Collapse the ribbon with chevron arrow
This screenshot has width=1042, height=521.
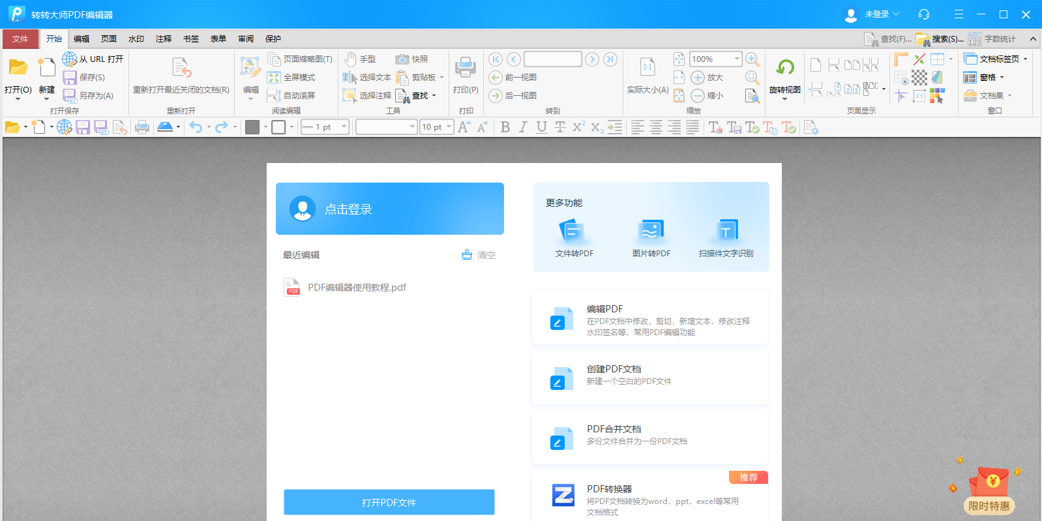click(x=1033, y=39)
